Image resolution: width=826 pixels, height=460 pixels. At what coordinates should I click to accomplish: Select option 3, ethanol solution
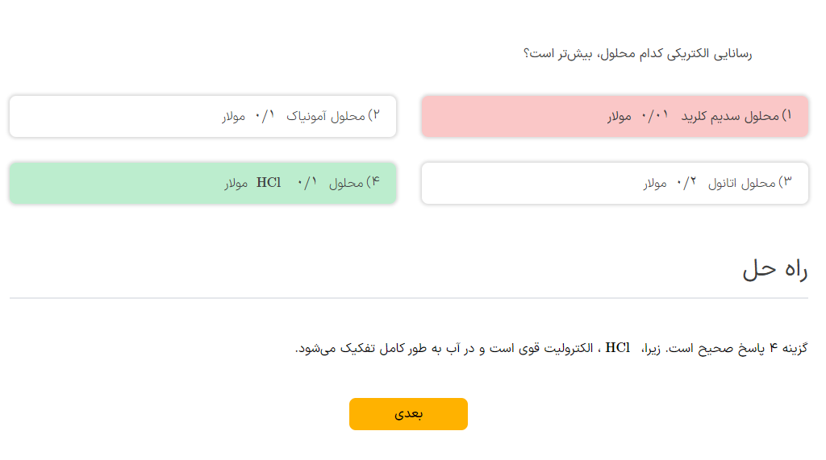click(615, 184)
